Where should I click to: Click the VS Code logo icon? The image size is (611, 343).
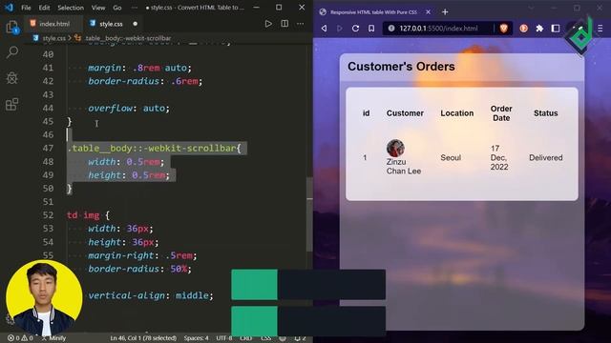[9, 8]
